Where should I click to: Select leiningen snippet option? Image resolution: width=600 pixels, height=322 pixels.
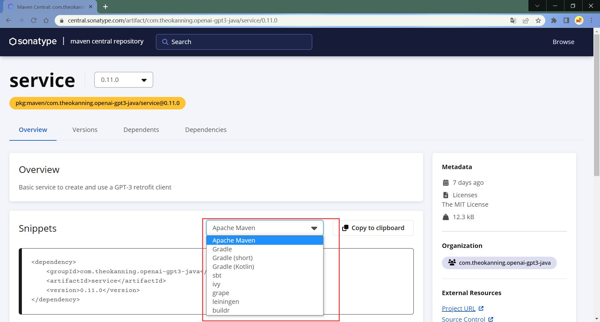265,302
